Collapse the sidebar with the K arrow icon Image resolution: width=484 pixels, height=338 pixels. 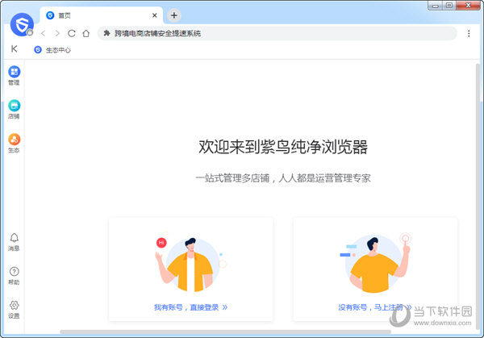click(x=15, y=48)
